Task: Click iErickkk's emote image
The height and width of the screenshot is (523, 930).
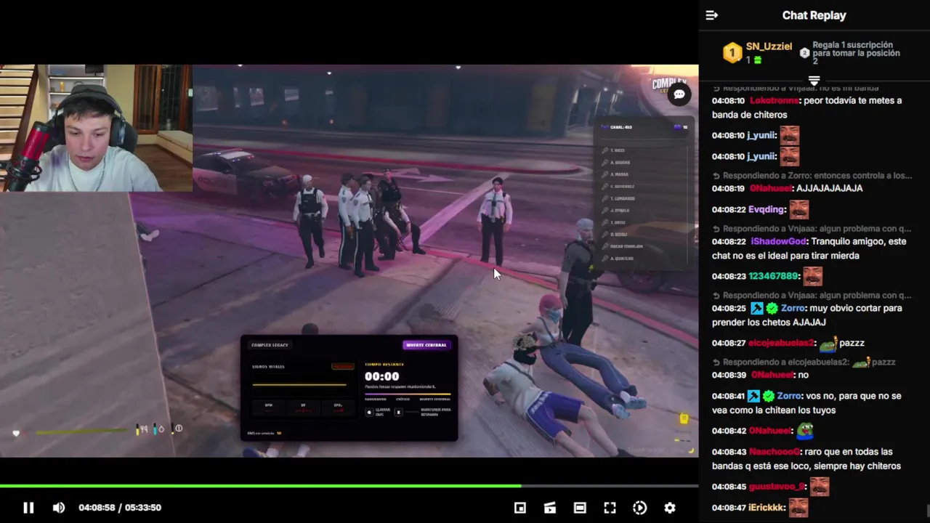Action: pyautogui.click(x=798, y=507)
